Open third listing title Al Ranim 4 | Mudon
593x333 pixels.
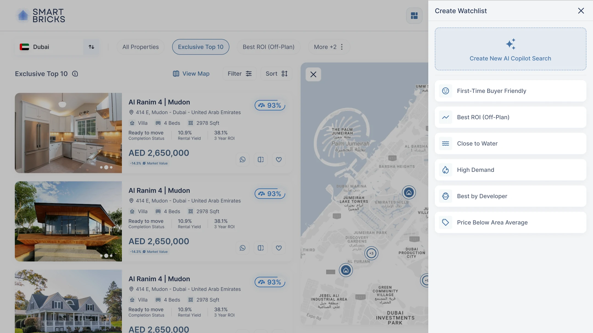coord(159,279)
